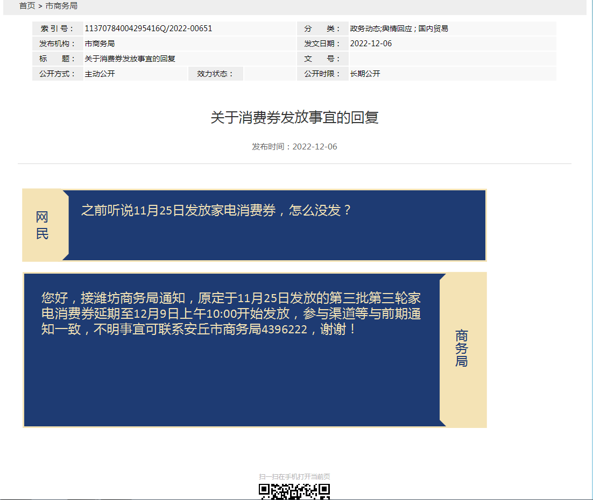
Task: Select index number 11370784004295416Q/2022-00651
Action: pyautogui.click(x=149, y=28)
